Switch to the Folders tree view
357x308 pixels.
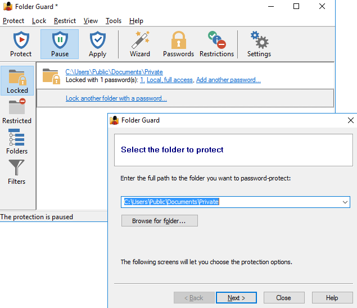17,142
